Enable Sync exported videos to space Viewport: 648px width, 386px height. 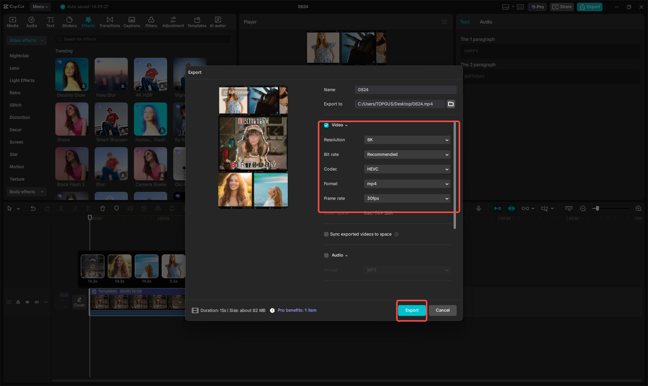[x=326, y=234]
